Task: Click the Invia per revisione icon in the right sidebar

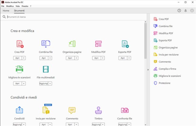Action: click(x=155, y=55)
